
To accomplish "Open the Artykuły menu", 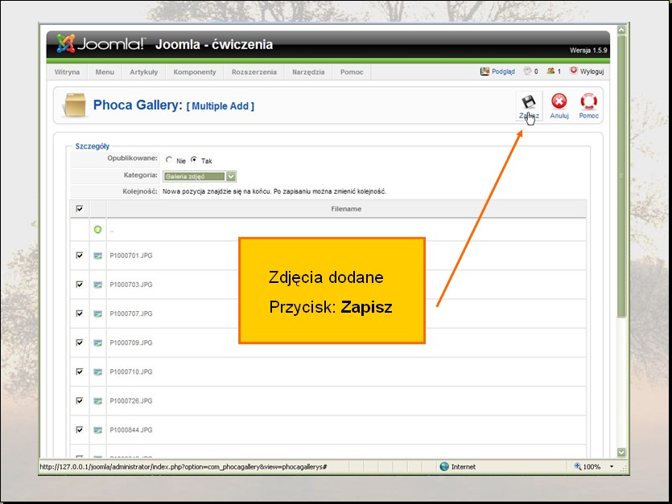I will pos(143,72).
